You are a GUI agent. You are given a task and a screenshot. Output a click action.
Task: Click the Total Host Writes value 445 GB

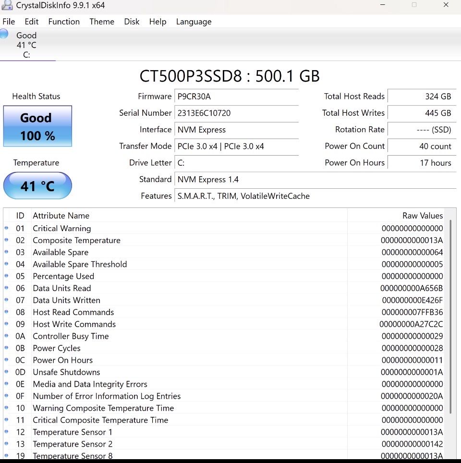point(422,113)
